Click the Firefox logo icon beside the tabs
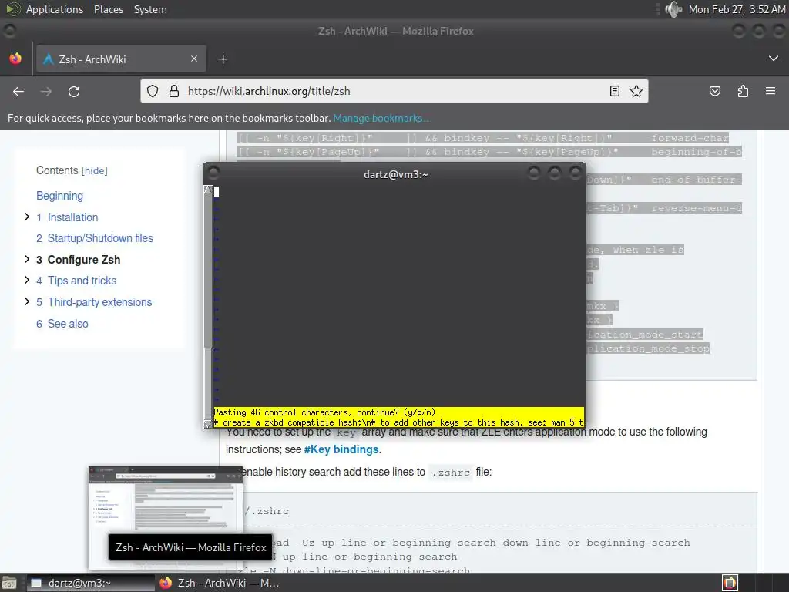The image size is (789, 592). click(x=15, y=59)
